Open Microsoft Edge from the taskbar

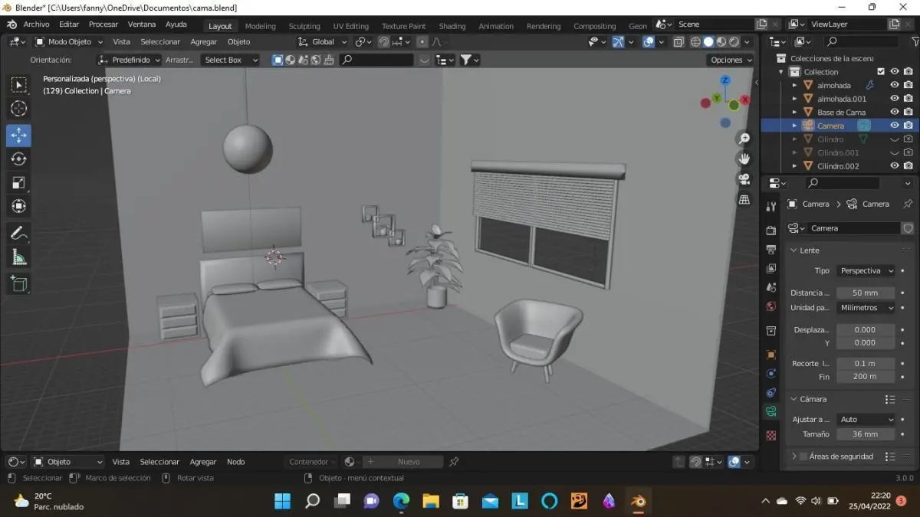(401, 501)
